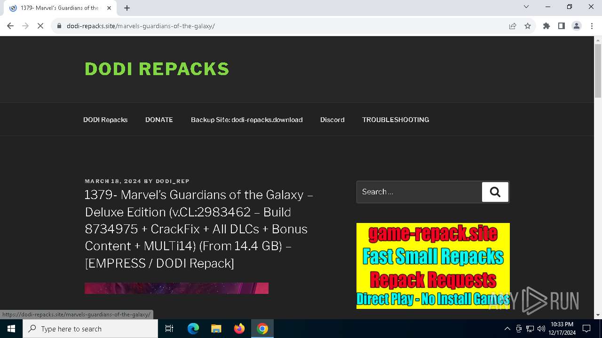Viewport: 602px width, 338px height.
Task: Toggle the browser side panel
Action: point(562,26)
